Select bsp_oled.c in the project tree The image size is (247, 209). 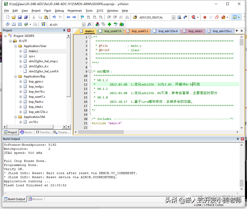(36, 107)
